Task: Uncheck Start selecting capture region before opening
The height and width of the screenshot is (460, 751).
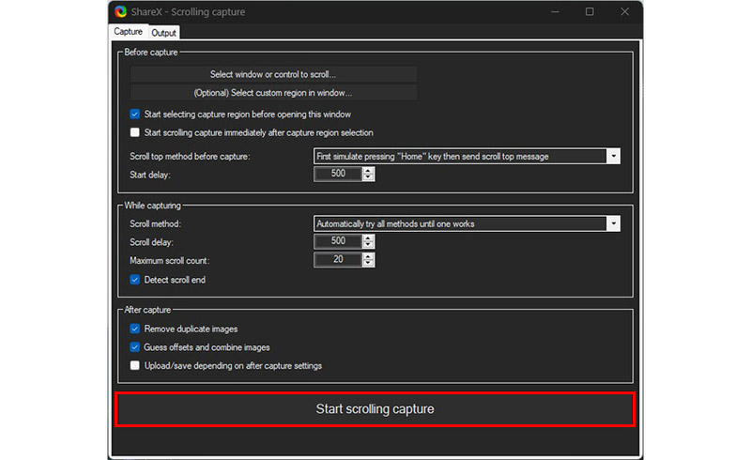Action: [x=135, y=114]
